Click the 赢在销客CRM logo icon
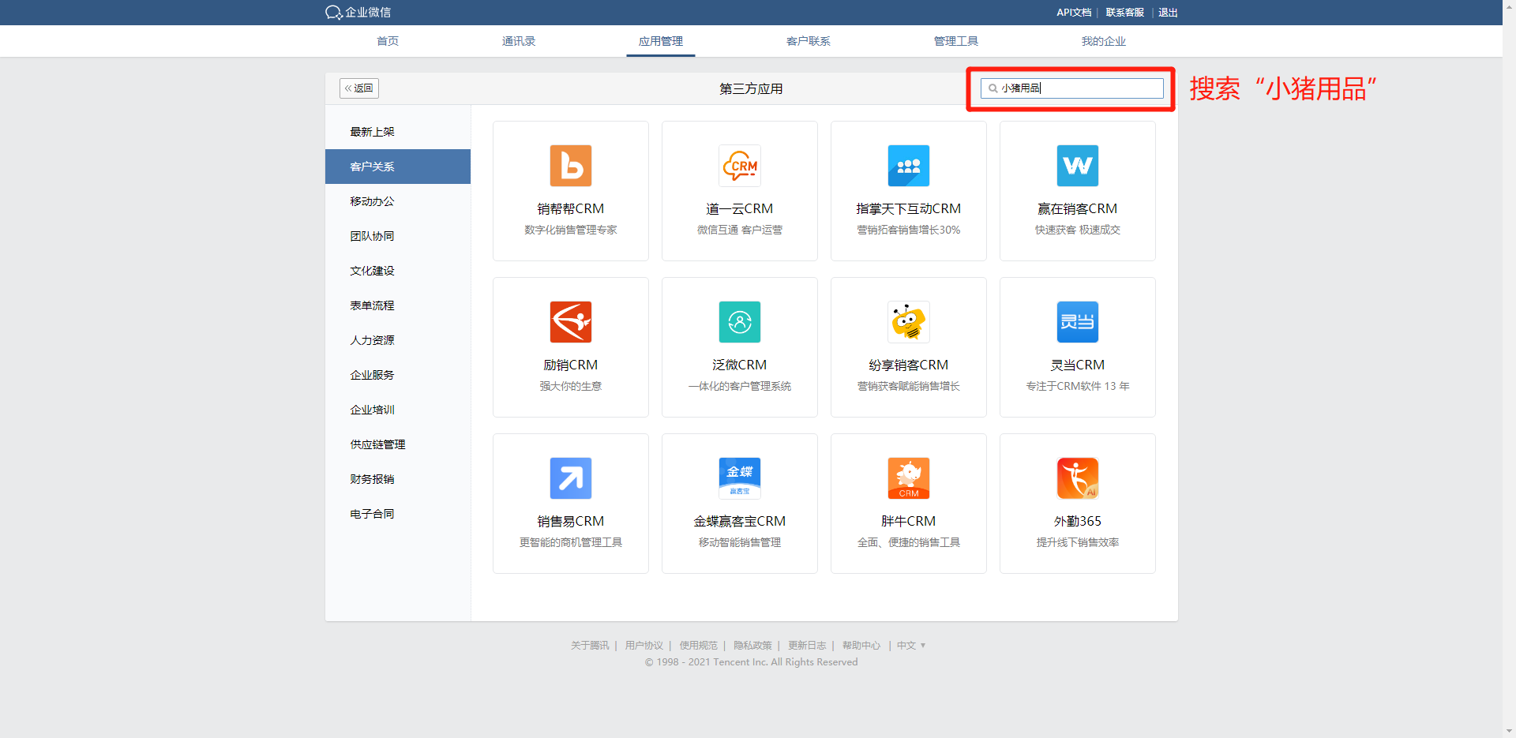The height and width of the screenshot is (738, 1516). pyautogui.click(x=1078, y=166)
